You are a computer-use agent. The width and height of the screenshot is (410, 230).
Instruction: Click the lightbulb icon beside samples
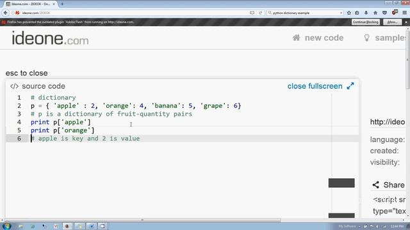click(366, 38)
